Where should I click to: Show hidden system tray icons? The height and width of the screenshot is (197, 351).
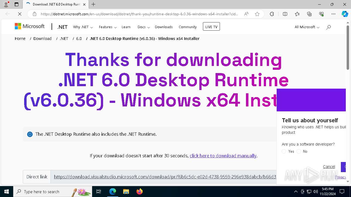pyautogui.click(x=296, y=192)
